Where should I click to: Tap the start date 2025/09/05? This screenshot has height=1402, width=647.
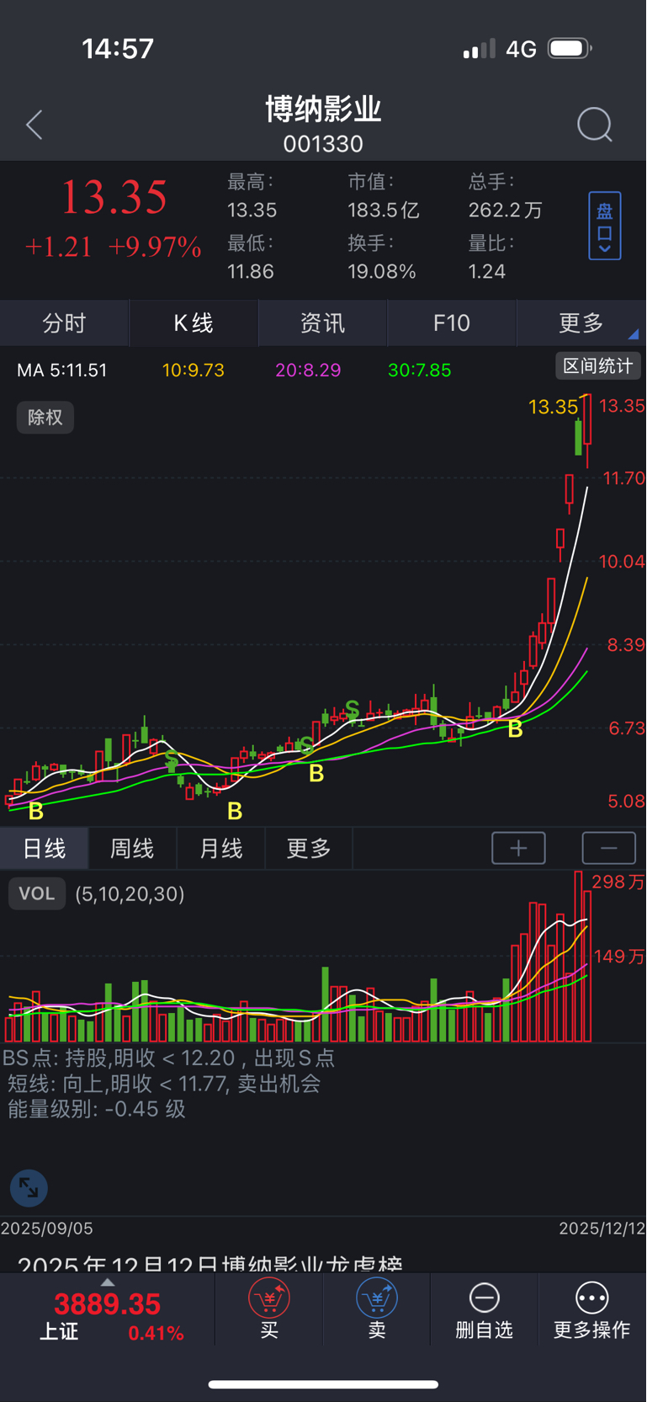pos(47,1229)
